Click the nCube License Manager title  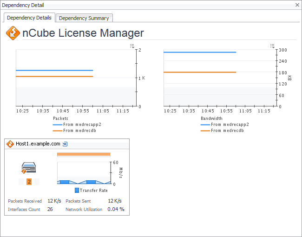point(83,33)
